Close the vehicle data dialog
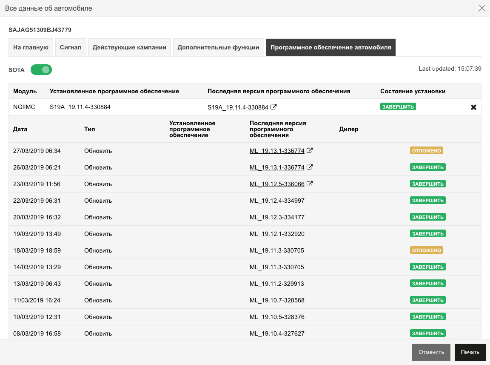 tap(481, 8)
